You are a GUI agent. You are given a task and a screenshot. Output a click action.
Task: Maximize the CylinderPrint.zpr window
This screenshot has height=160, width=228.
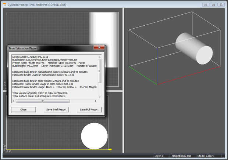pyautogui.click(x=213, y=5)
